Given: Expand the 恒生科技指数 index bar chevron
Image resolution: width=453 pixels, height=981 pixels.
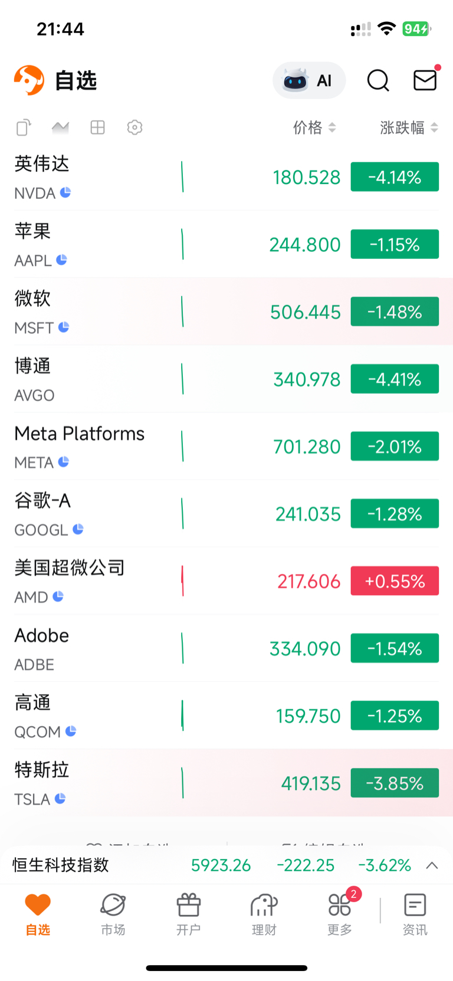Looking at the screenshot, I should [x=432, y=865].
